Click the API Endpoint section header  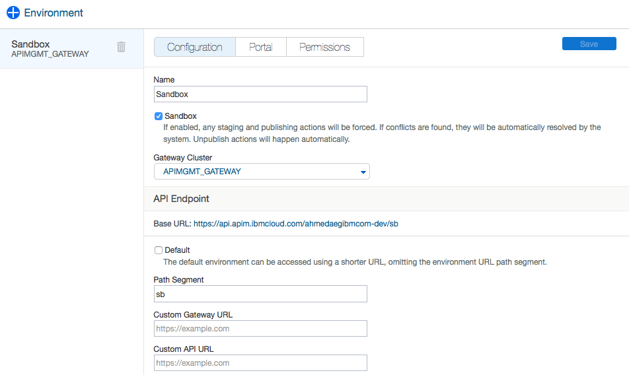181,198
